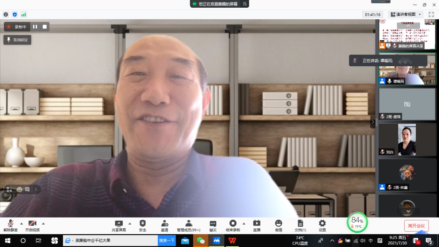Image resolution: width=439 pixels, height=247 pixels.
Task: Open WeChat from the Windows taskbar
Action: [x=201, y=241]
